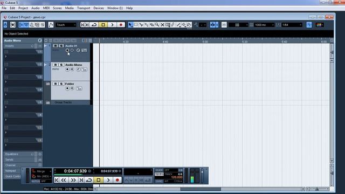Select the Glue tool
The width and height of the screenshot is (345, 194).
[x=147, y=25]
